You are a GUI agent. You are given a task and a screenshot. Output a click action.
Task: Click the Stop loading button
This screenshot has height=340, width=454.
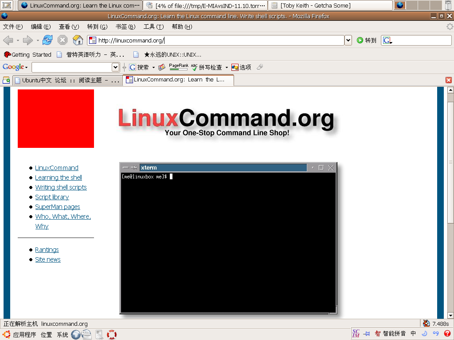click(63, 40)
